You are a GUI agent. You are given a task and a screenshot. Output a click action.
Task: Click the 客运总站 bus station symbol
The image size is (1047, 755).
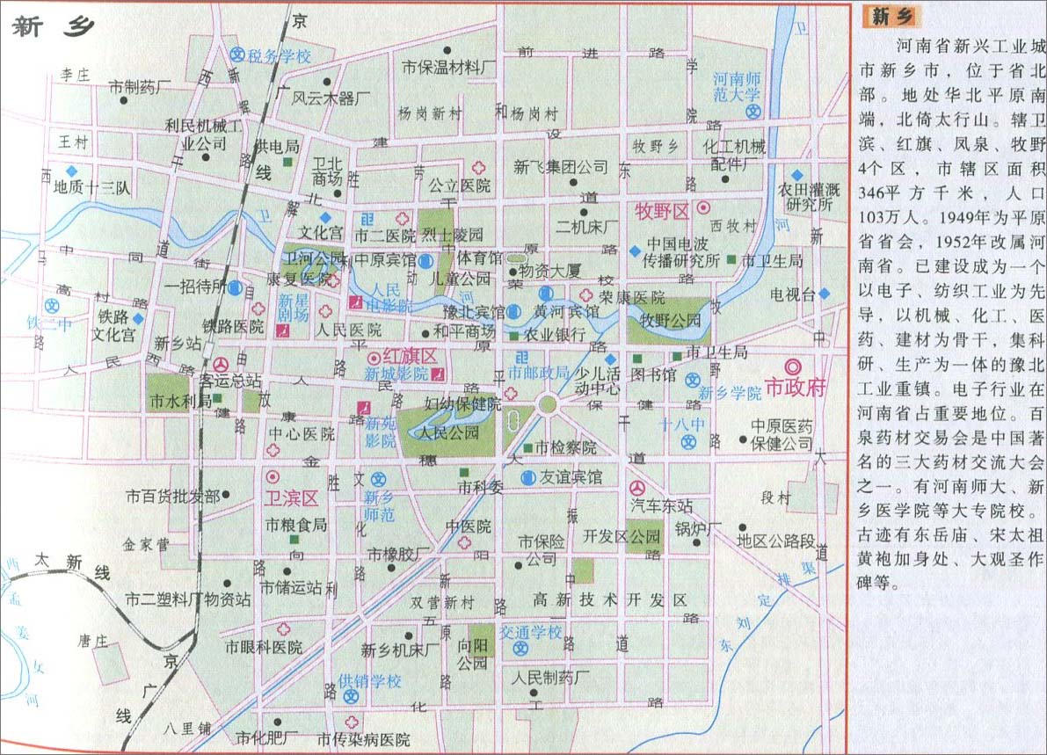point(219,364)
